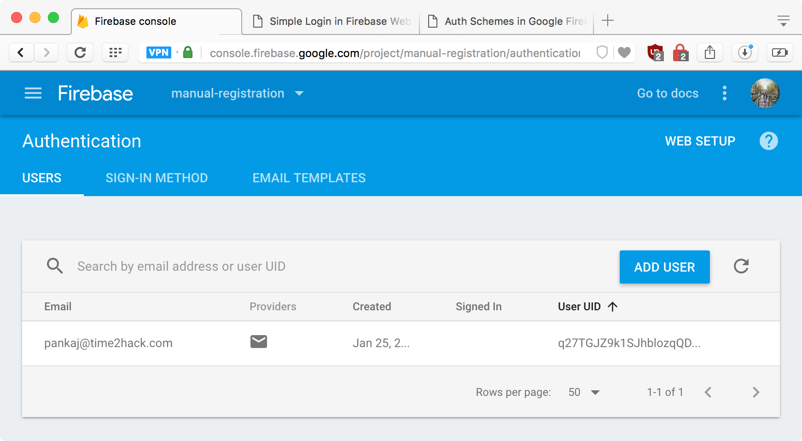The height and width of the screenshot is (441, 802).
Task: Click the User UID sort arrow
Action: tap(612, 307)
